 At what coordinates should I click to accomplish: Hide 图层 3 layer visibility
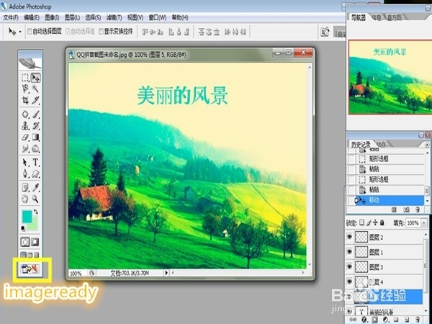[x=350, y=266]
